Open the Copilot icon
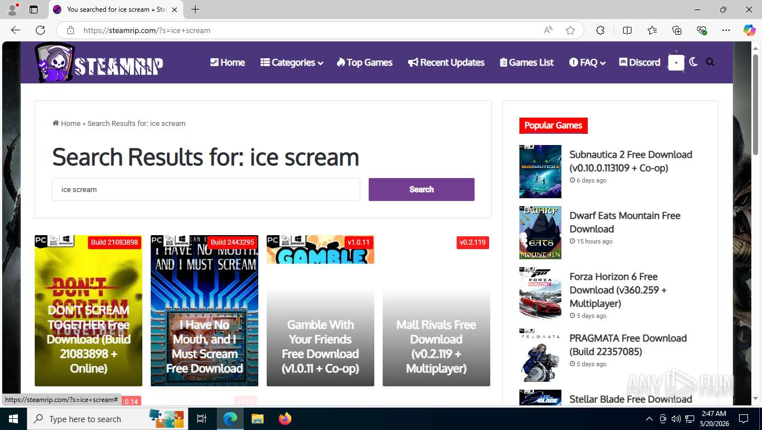 pos(750,30)
